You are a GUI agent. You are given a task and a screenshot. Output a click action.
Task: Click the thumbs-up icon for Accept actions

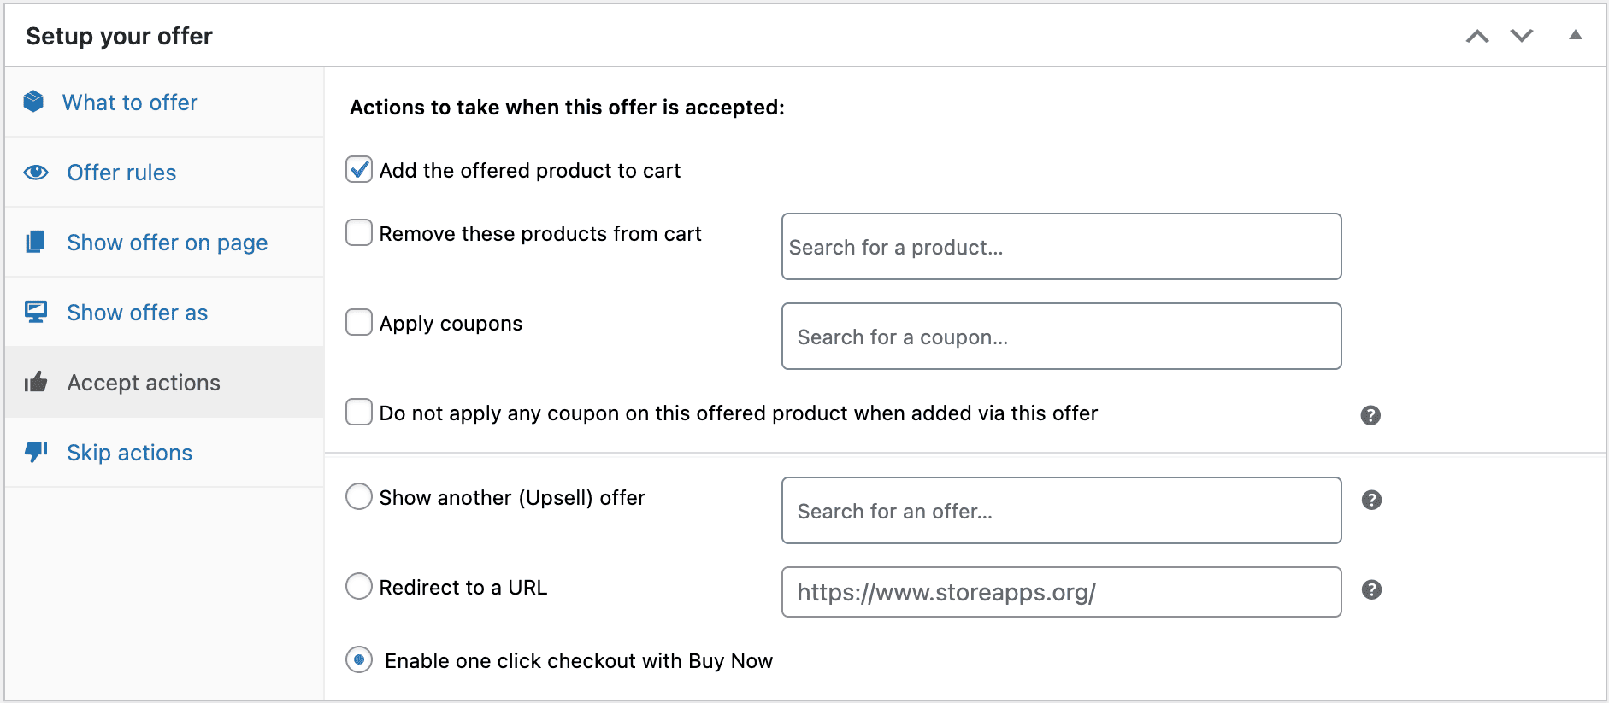(36, 382)
